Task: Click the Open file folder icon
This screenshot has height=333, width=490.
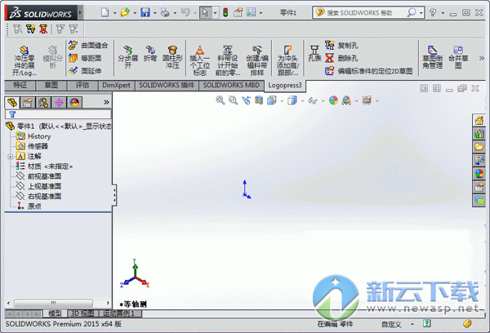Action: (x=125, y=12)
